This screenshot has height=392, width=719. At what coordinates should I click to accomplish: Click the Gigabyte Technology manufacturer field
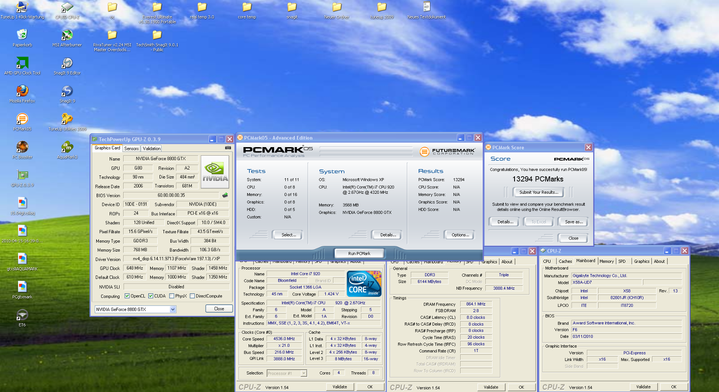[x=626, y=276]
